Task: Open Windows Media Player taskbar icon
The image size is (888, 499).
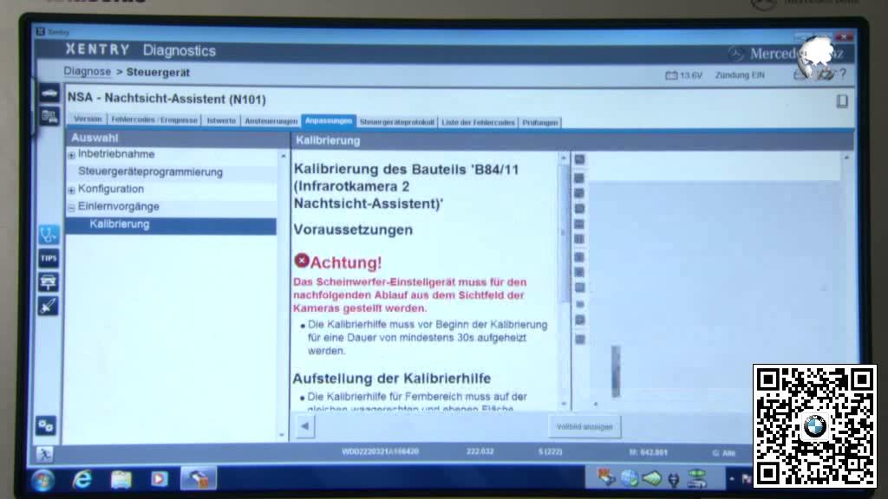Action: click(160, 480)
